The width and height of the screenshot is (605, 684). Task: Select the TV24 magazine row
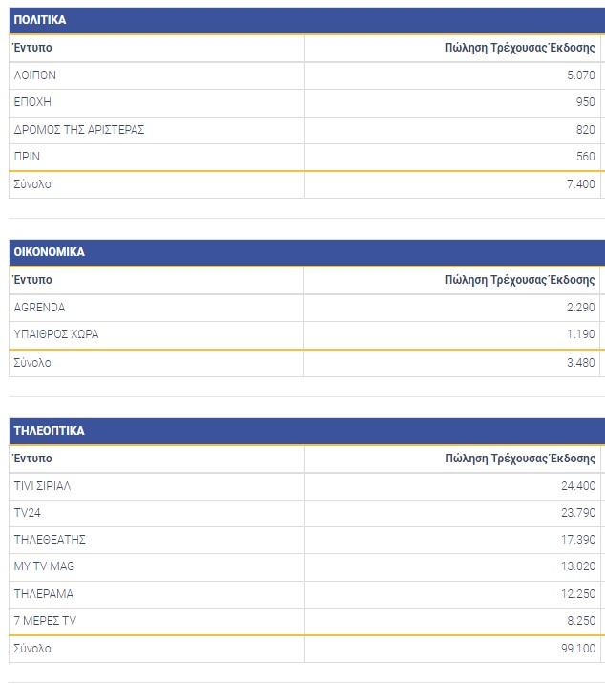tap(28, 513)
